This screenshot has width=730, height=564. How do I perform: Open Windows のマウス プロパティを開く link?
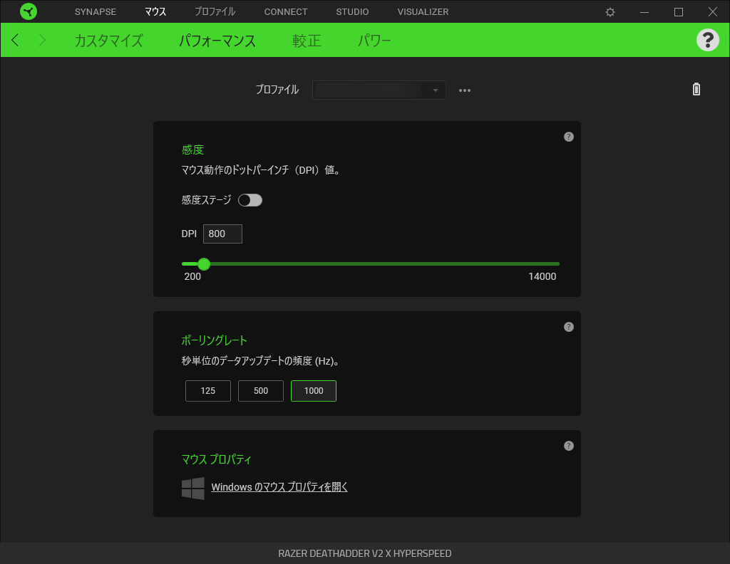tap(279, 487)
